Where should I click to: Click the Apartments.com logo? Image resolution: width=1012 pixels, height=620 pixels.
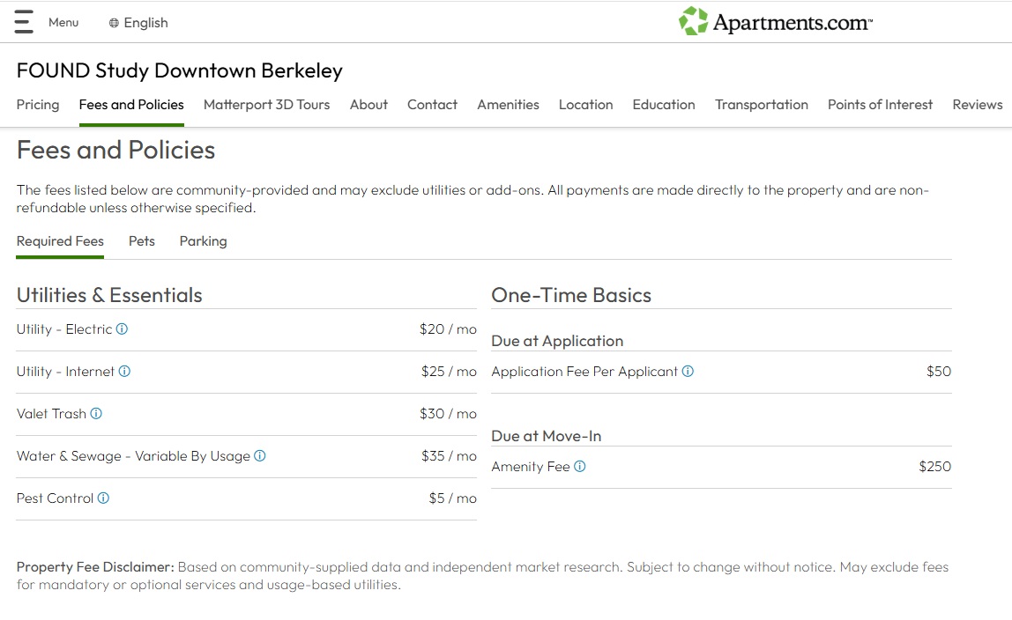click(775, 22)
